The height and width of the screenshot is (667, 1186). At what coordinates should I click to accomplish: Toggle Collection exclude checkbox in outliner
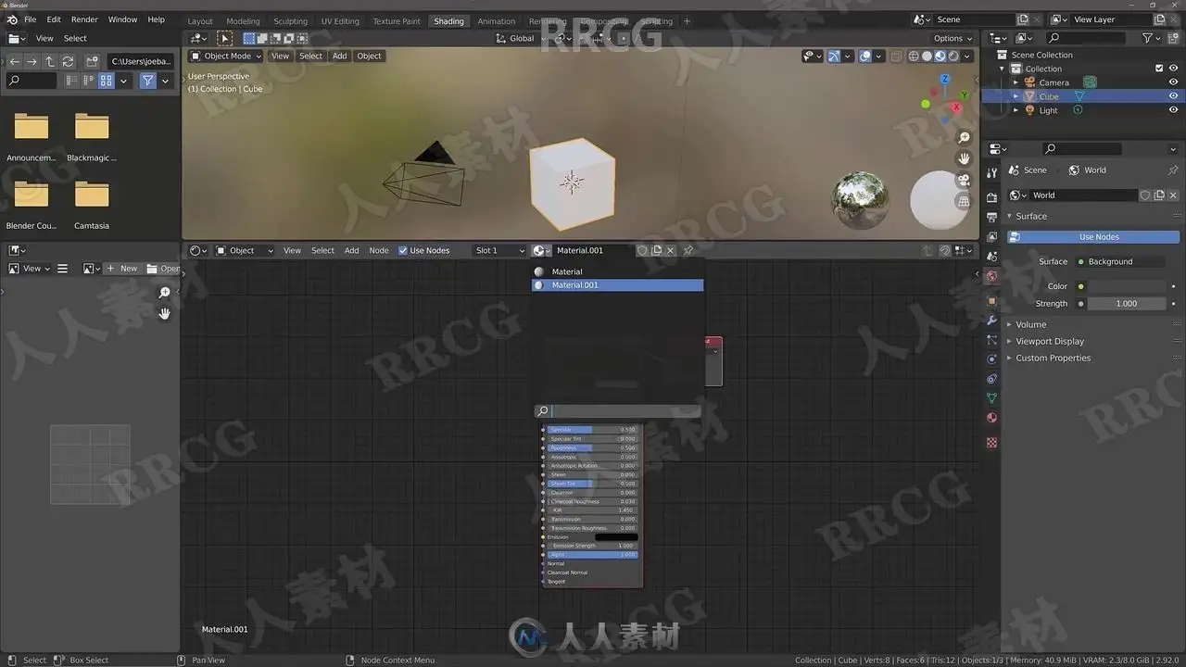(x=1159, y=69)
